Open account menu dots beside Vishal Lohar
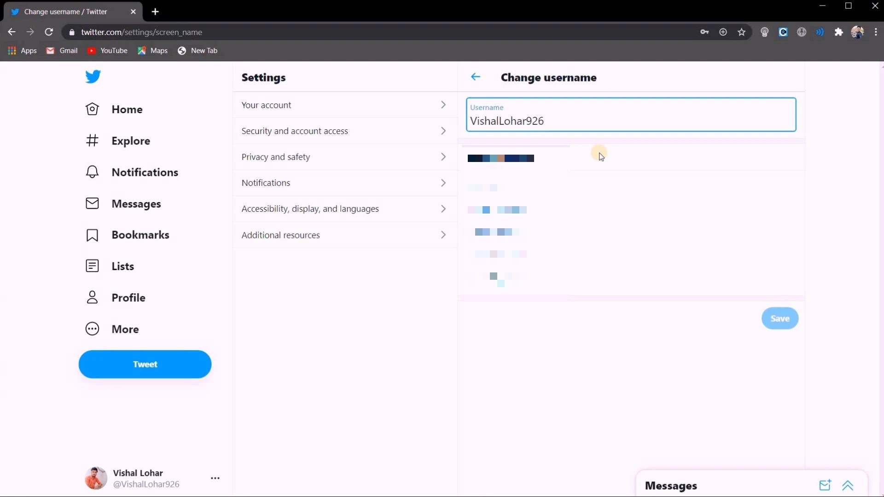 [x=215, y=478]
